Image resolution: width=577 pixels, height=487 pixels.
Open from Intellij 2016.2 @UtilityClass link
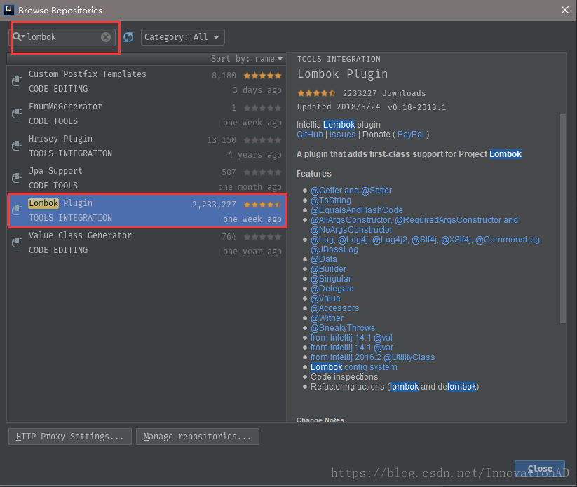tap(372, 357)
